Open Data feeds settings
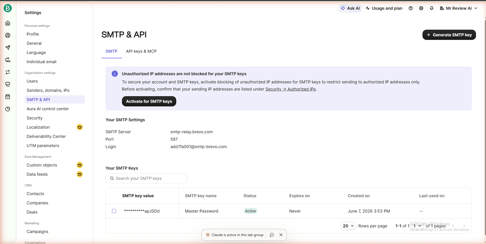Image resolution: width=486 pixels, height=244 pixels. [37, 174]
